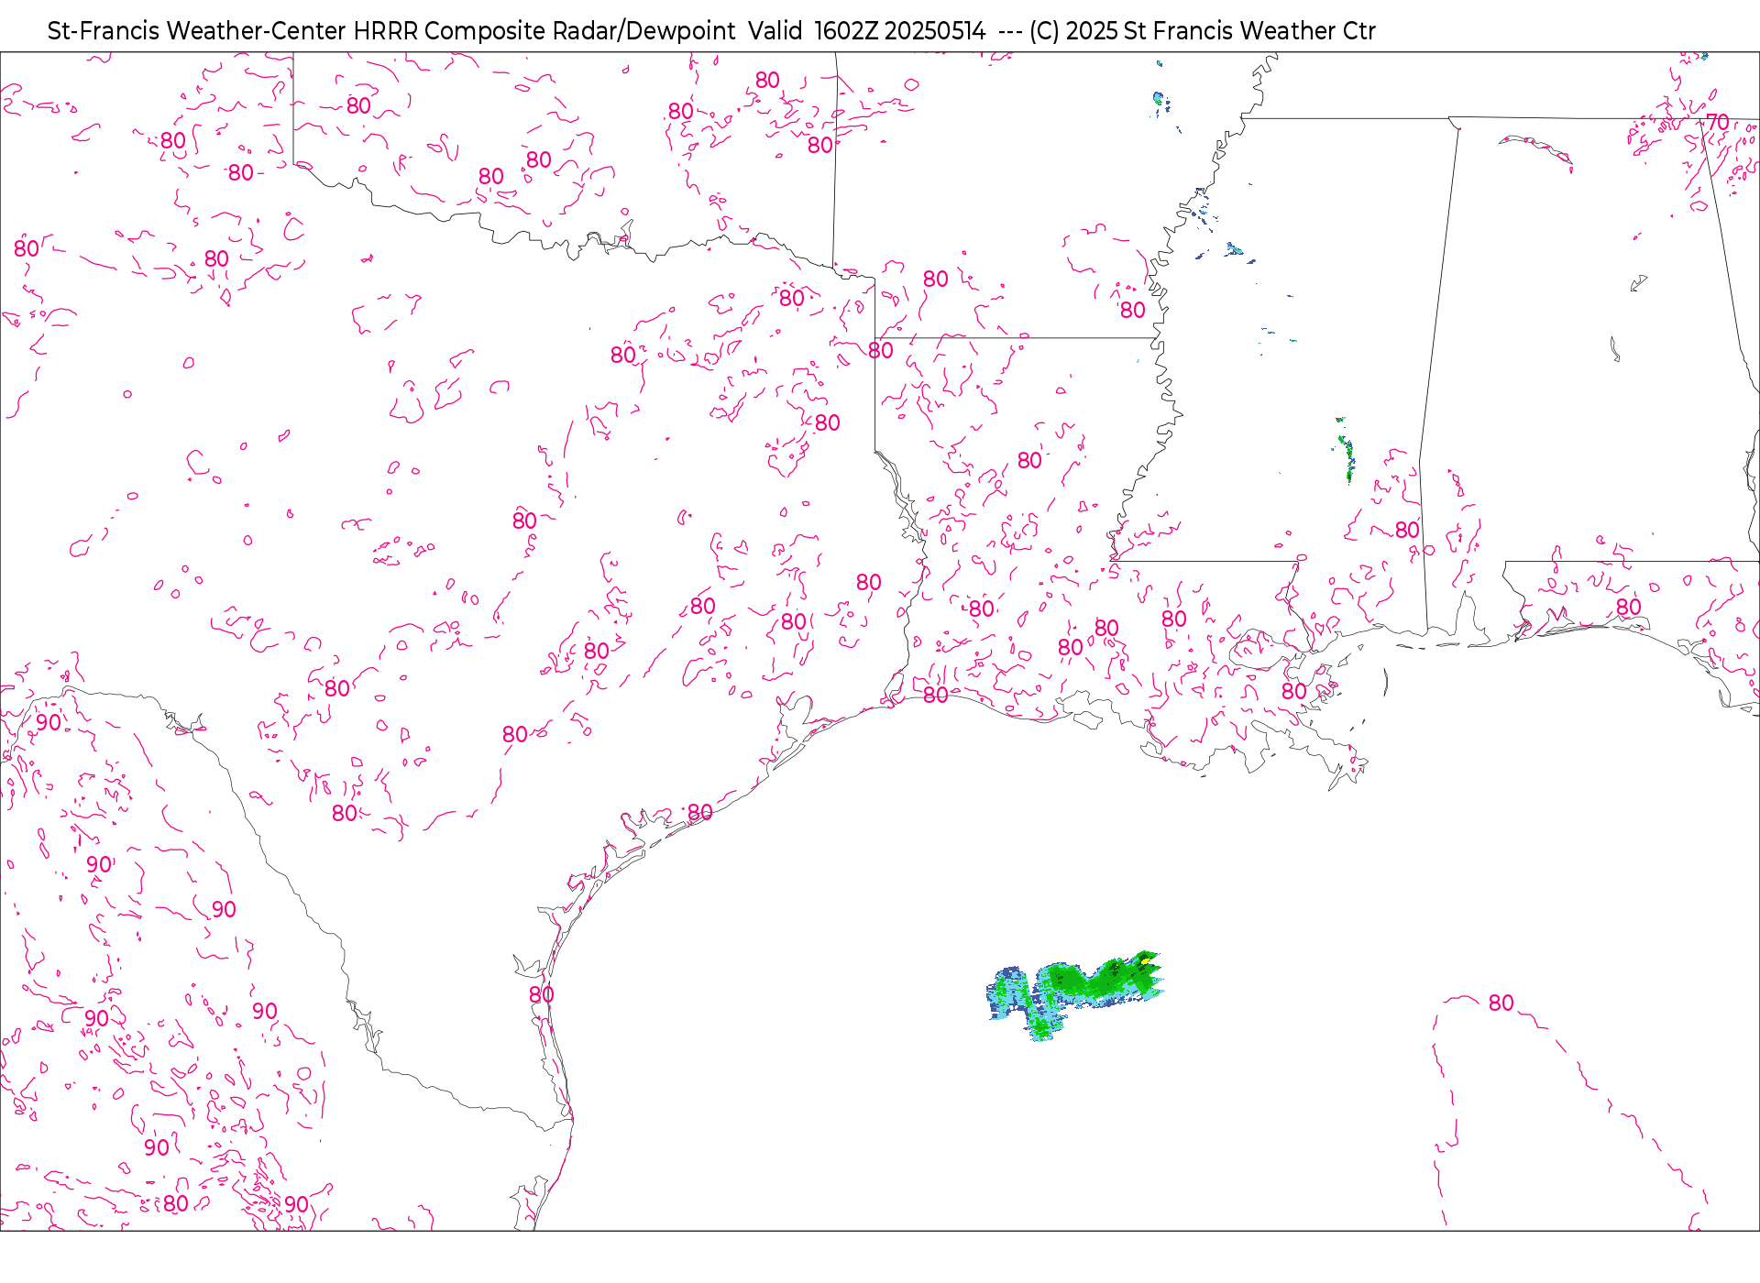Viewport: 1760px width, 1283px height.
Task: Click the "Valid 1602Z 20250514" timestamp
Action: (866, 31)
